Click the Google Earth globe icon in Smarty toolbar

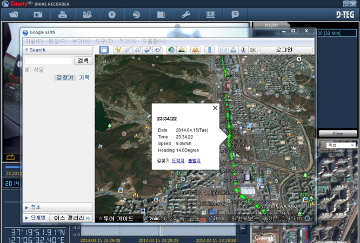point(136,15)
